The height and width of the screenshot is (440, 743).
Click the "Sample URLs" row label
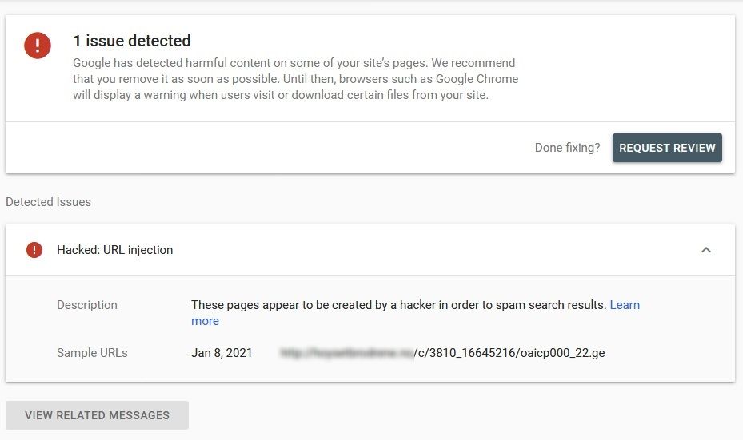[92, 353]
